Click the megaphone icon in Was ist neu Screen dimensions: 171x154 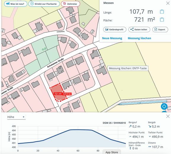pyautogui.click(x=8, y=4)
